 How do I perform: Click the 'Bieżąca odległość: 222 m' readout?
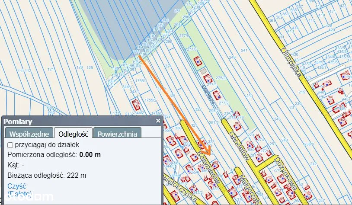pos(47,175)
